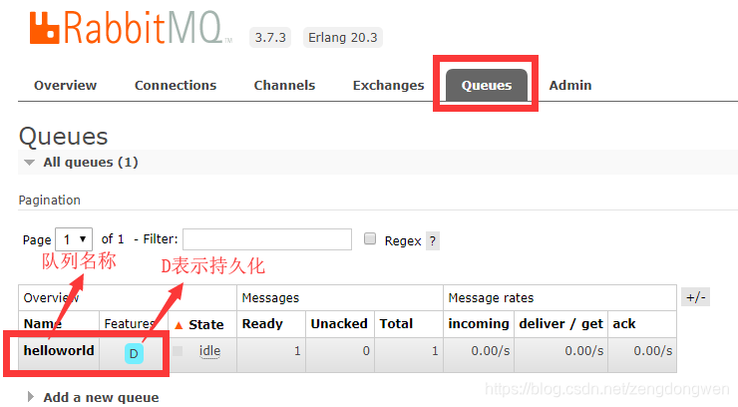The width and height of the screenshot is (738, 407).
Task: Go to the Overview tab
Action: pyautogui.click(x=65, y=85)
